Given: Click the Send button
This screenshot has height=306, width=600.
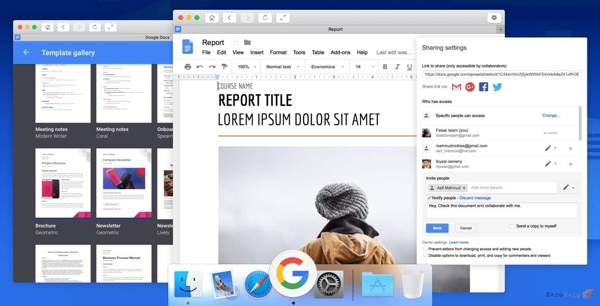Looking at the screenshot, I should point(437,228).
